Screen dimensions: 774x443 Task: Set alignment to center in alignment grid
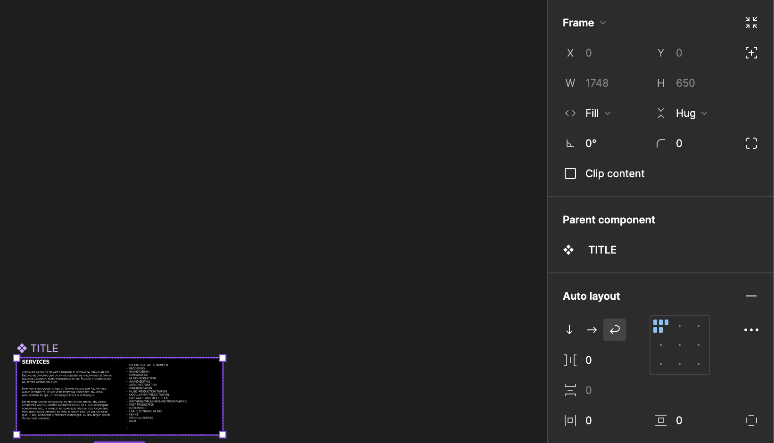pos(680,345)
